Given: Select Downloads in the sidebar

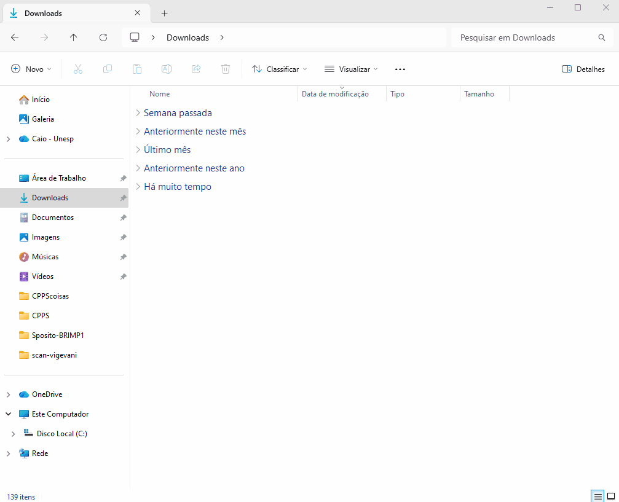Looking at the screenshot, I should (x=50, y=198).
